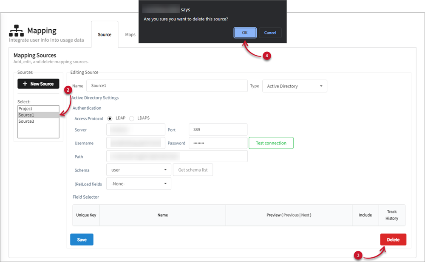Click the Test connection button
This screenshot has width=425, height=262.
coord(271,143)
